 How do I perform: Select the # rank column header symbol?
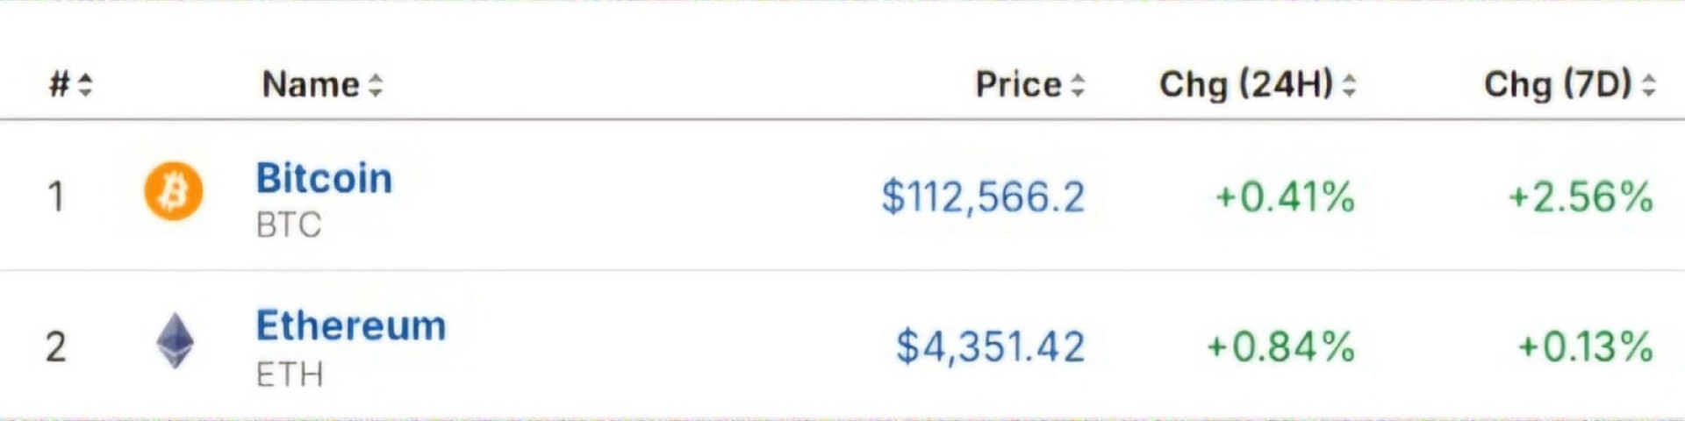[59, 85]
